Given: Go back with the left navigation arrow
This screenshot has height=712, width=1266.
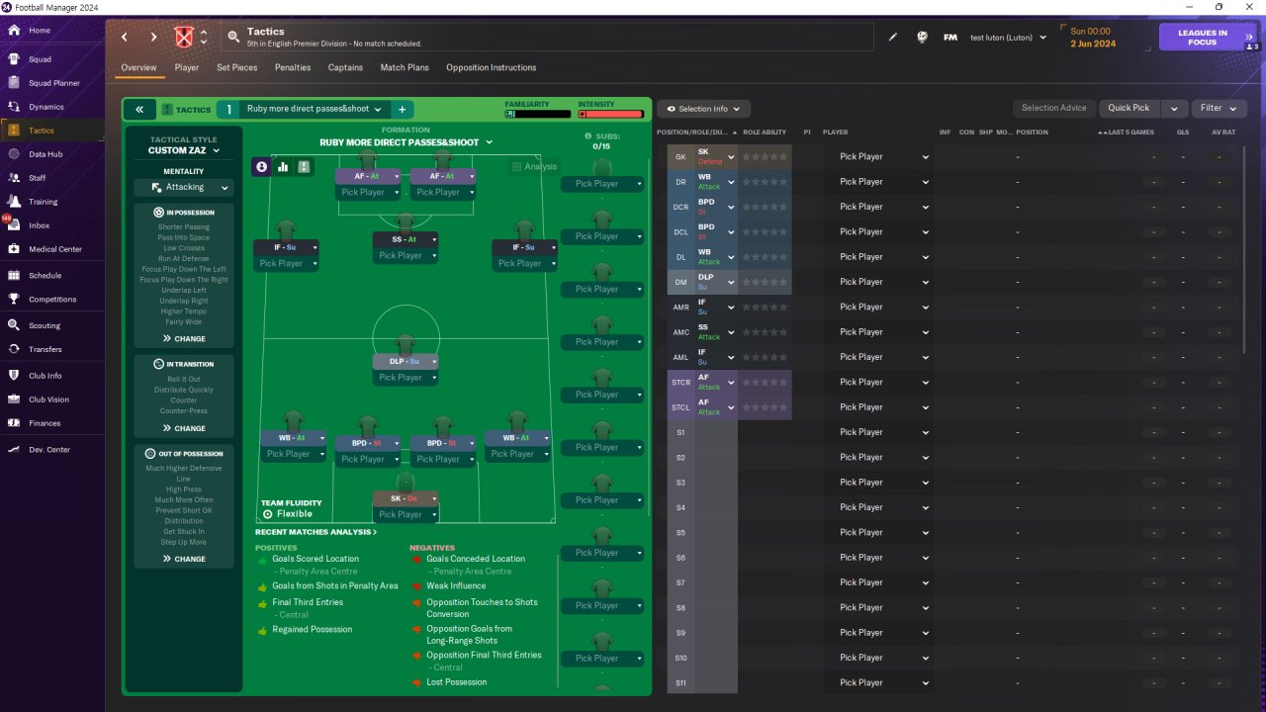Looking at the screenshot, I should coord(125,38).
